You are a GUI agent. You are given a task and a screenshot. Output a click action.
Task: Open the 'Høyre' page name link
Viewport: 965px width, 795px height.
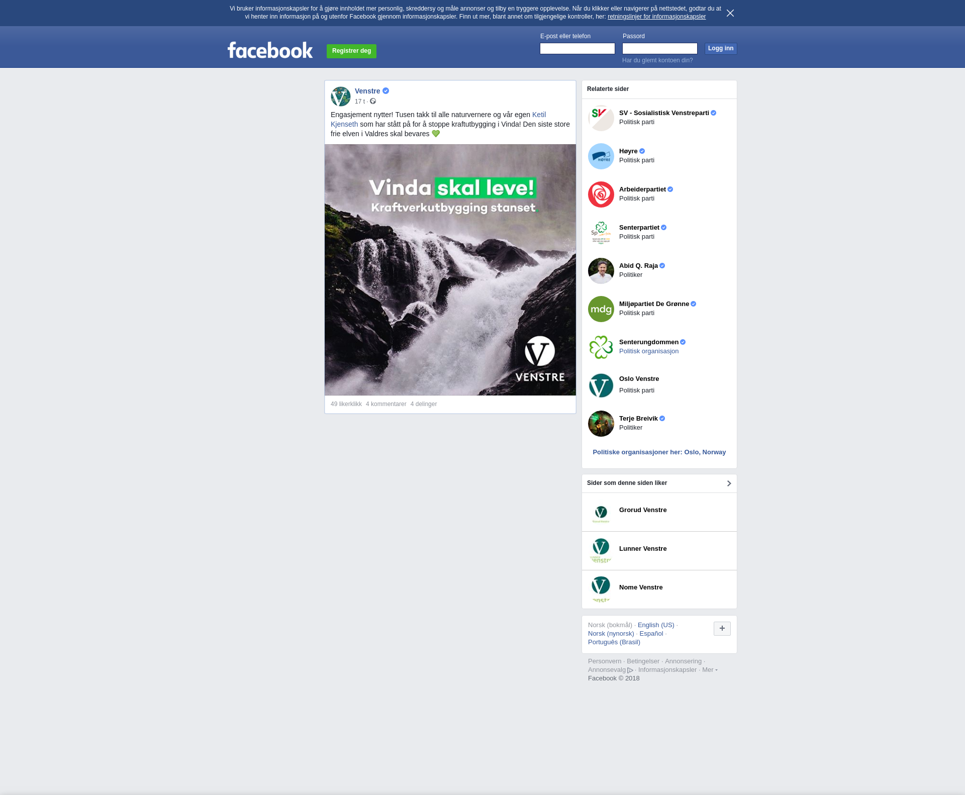(x=628, y=151)
